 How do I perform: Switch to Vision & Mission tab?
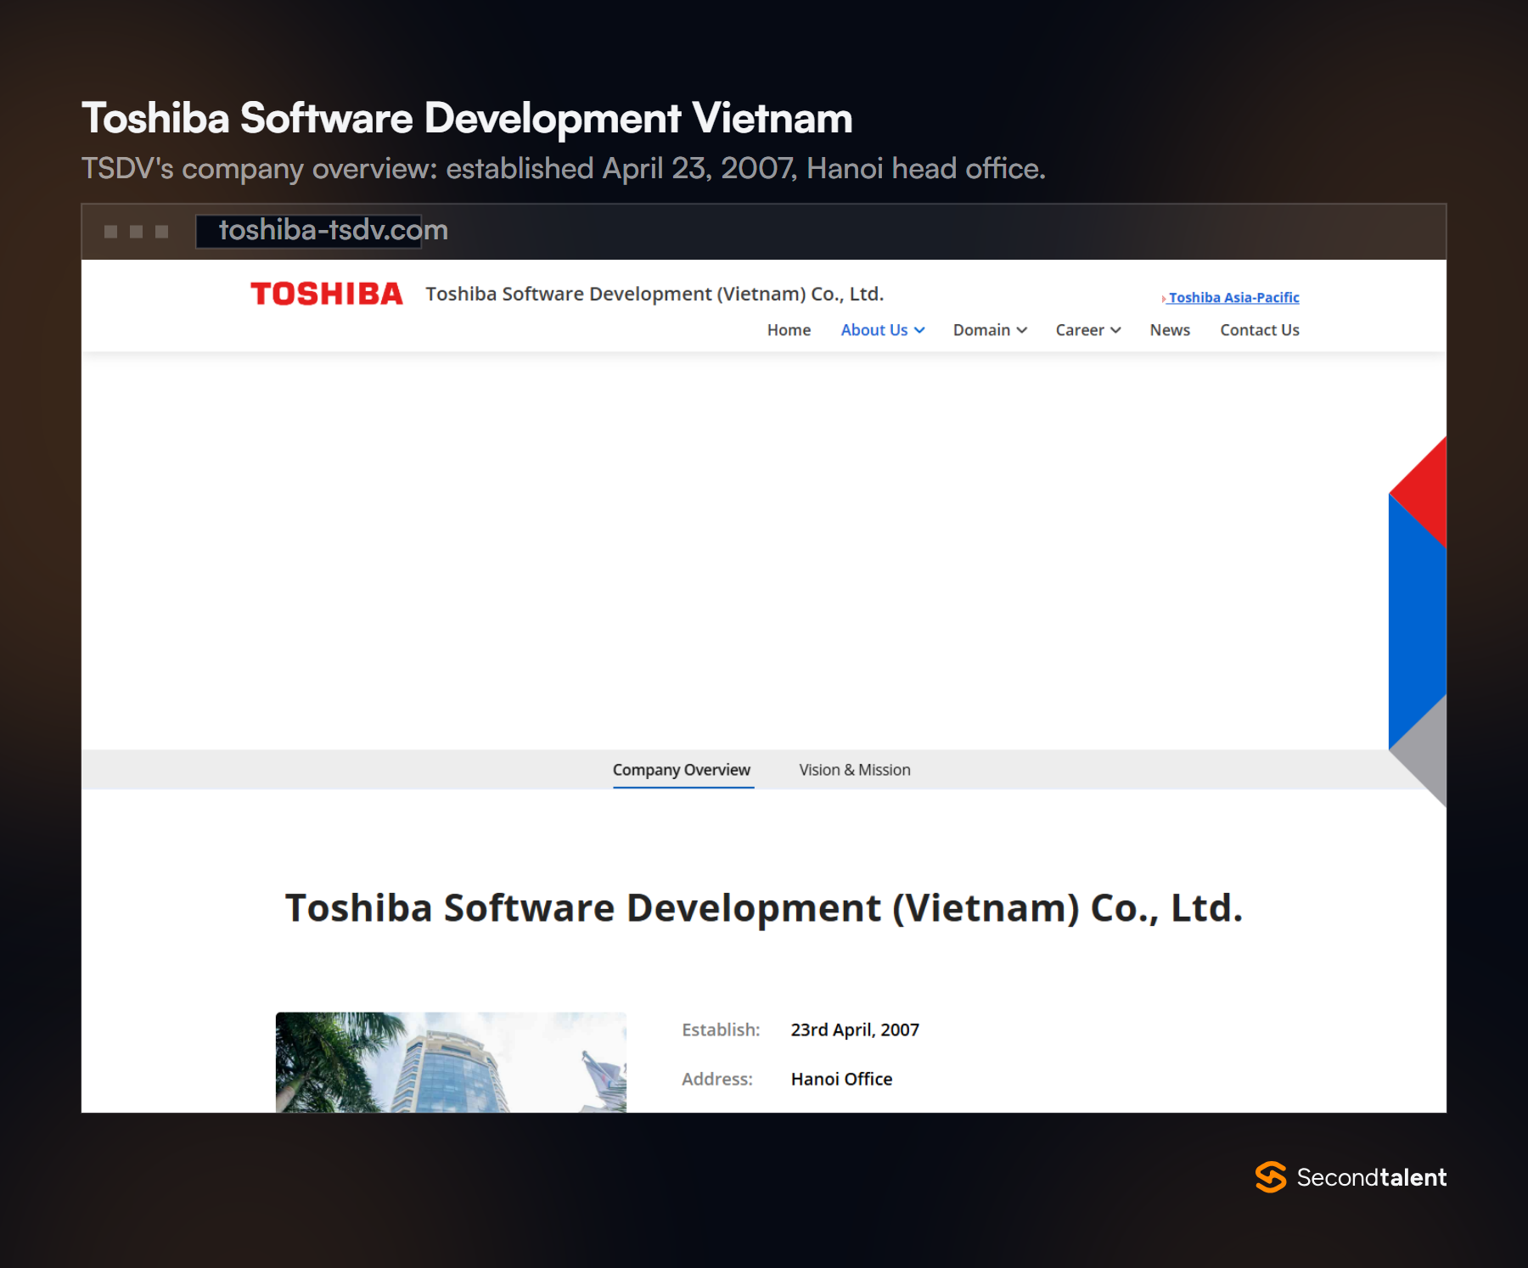click(855, 770)
